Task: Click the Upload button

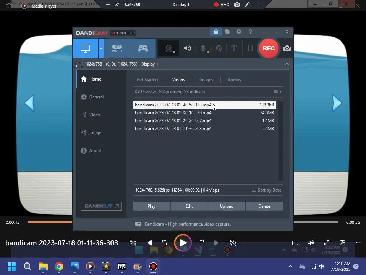Action: click(x=226, y=206)
